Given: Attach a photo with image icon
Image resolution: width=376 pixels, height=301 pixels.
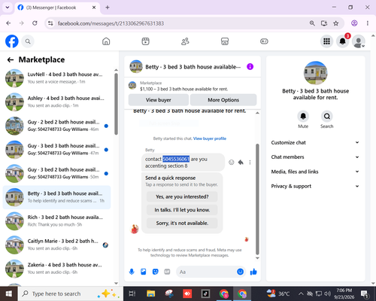Looking at the screenshot, I should point(144,272).
